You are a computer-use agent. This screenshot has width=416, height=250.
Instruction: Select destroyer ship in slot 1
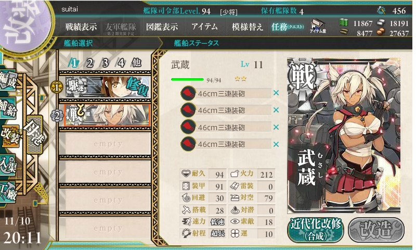[108, 86]
